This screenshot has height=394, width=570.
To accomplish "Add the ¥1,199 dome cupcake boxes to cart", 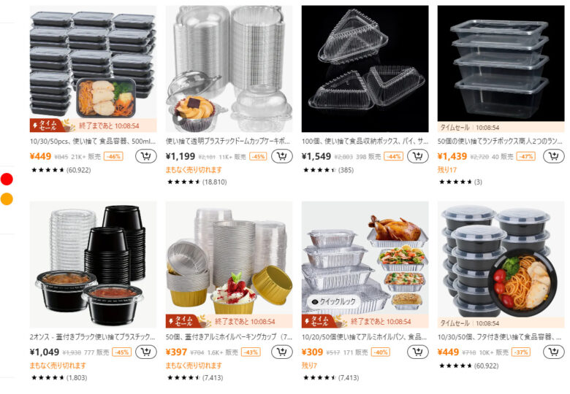I will [282, 156].
